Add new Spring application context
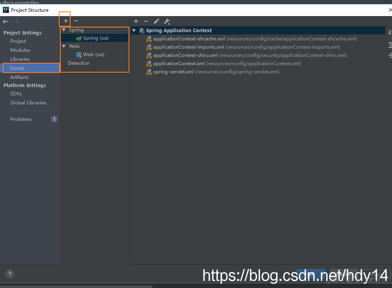Image resolution: width=392 pixels, height=288 pixels. pyautogui.click(x=136, y=21)
